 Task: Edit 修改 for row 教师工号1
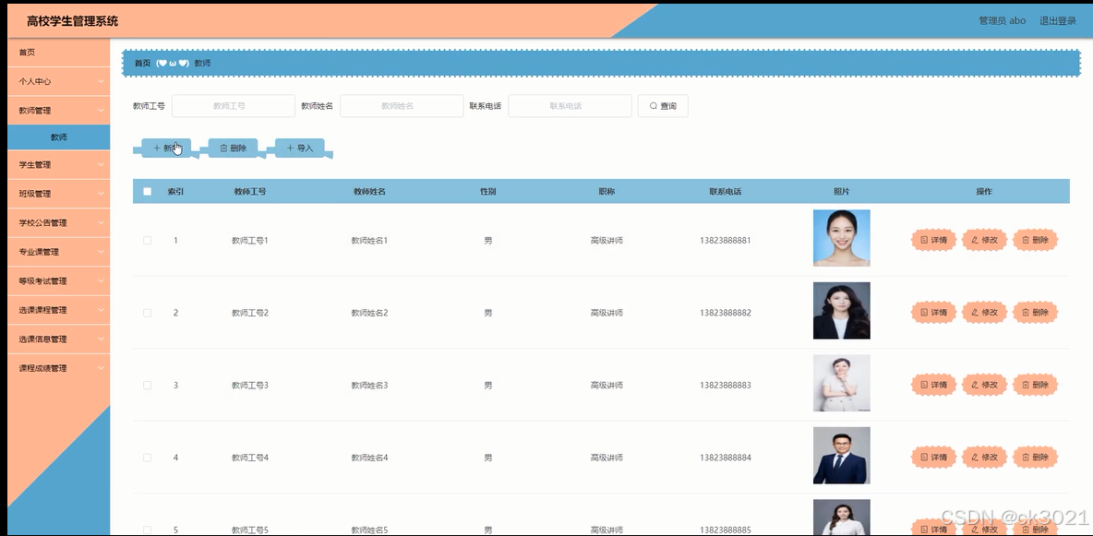coord(984,240)
